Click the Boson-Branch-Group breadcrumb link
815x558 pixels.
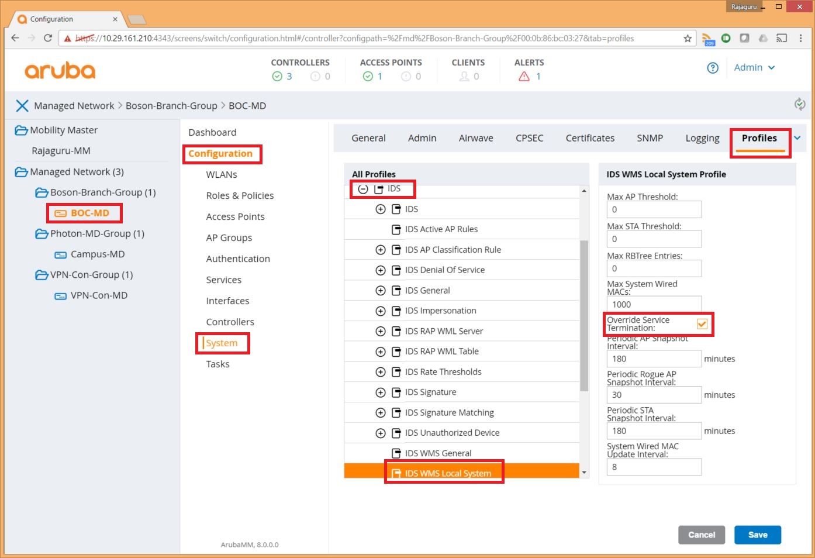[x=171, y=106]
